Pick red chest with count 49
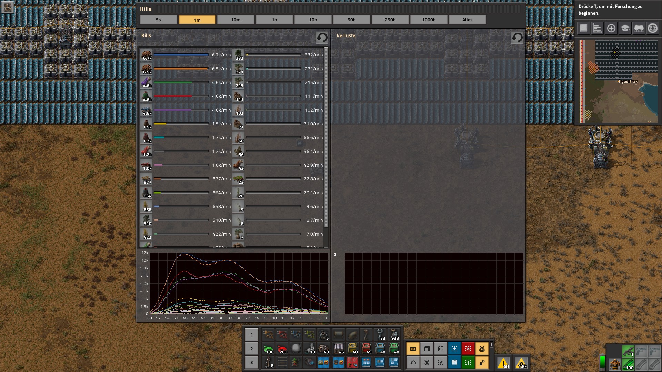Screen dimensions: 662x372 click(x=366, y=349)
